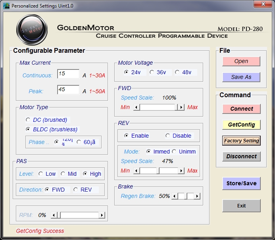Click the Continuous current input field

pos(68,74)
